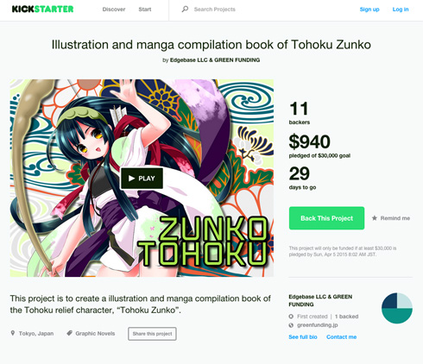Open the Start menu item
Viewport: 423px width, 364px height.
[145, 9]
